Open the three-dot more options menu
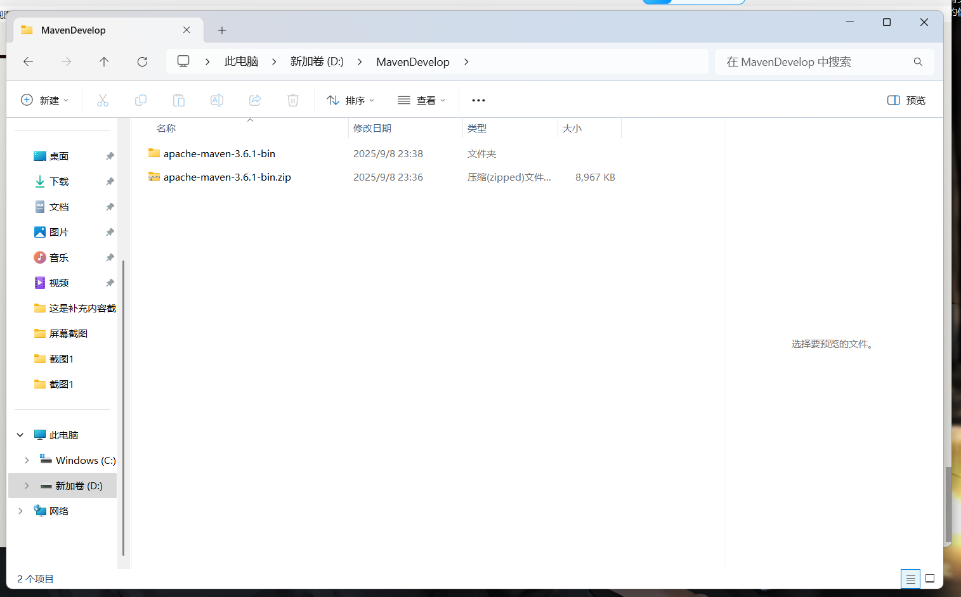The width and height of the screenshot is (961, 597). tap(478, 100)
